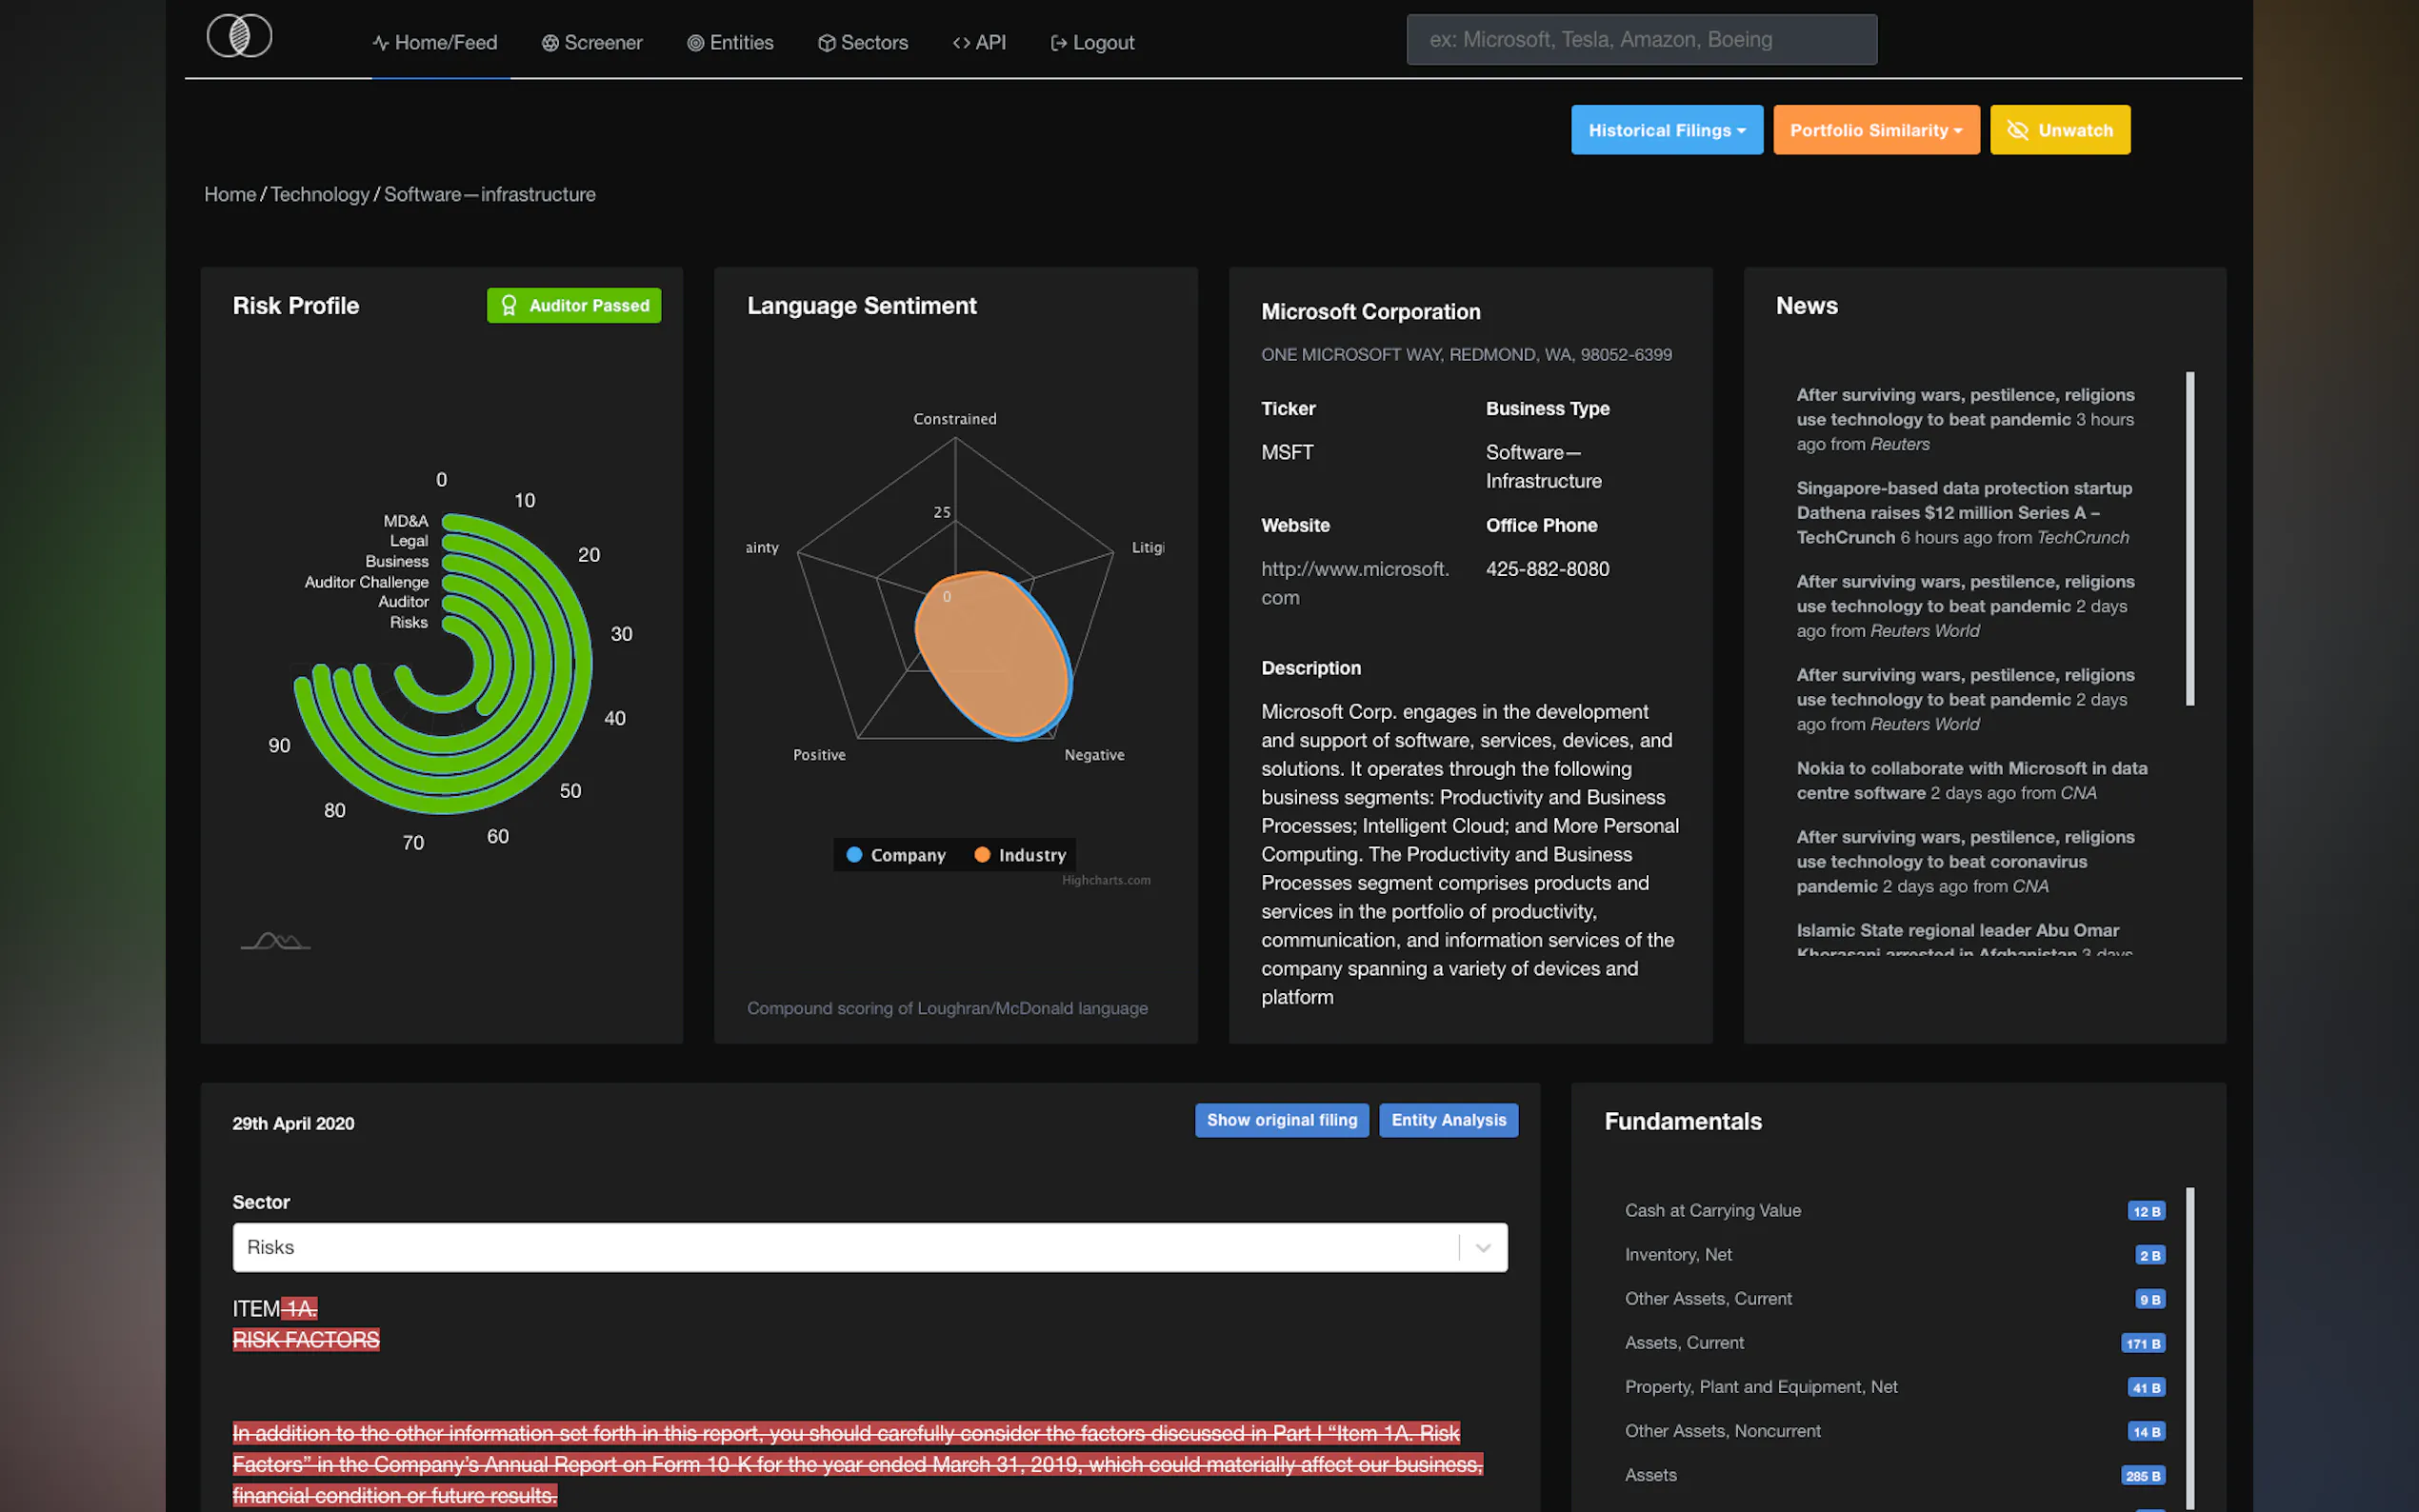
Task: Click the Fundamentals panel scrollbar
Action: [2190, 1347]
